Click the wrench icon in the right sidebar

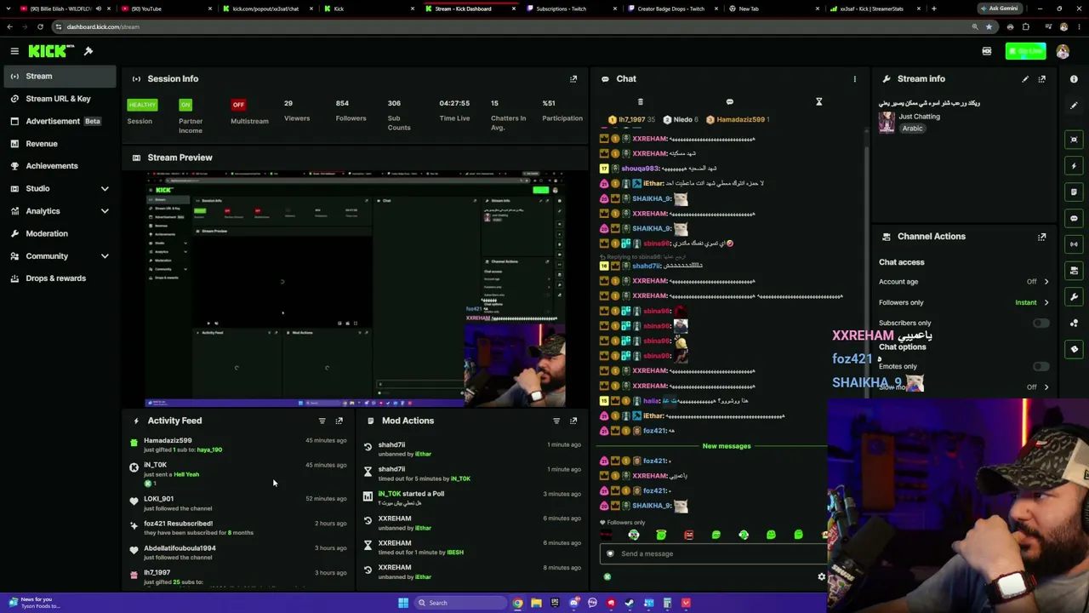click(1074, 297)
